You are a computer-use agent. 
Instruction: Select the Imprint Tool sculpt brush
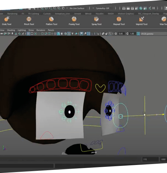pyautogui.click(x=142, y=21)
